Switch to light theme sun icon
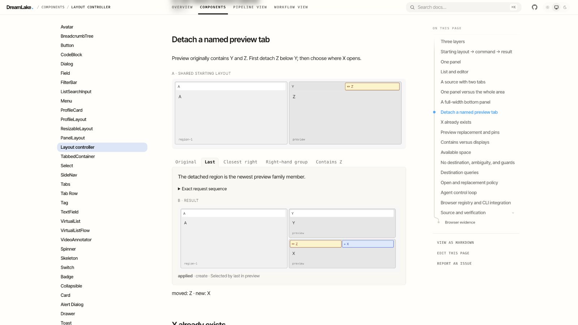Screen dimensions: 578x325 click(548, 7)
